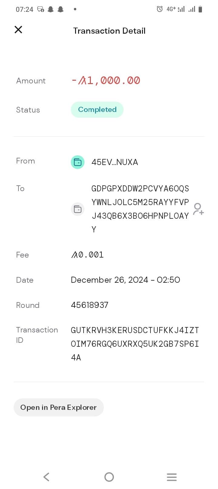The width and height of the screenshot is (218, 489).
Task: Tap the alarm icon in status bar
Action: (160, 9)
